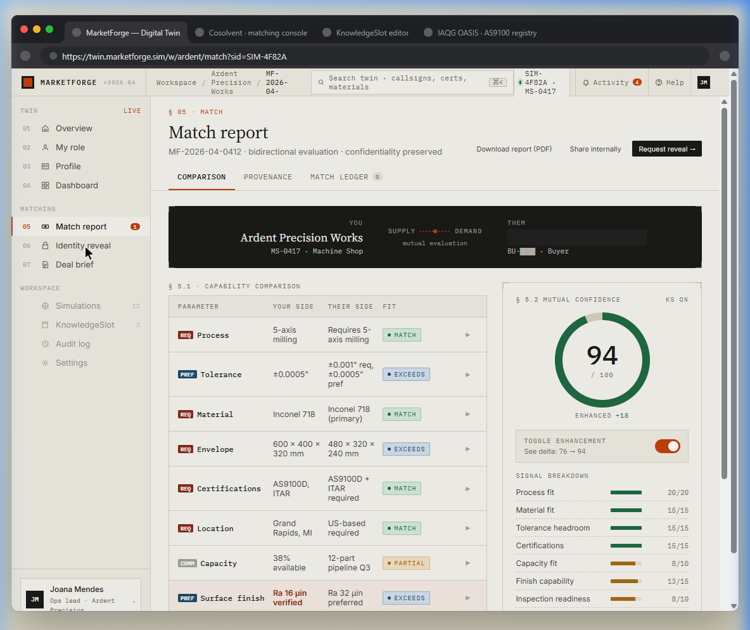
Task: Click the browser back circle button
Action: click(25, 56)
